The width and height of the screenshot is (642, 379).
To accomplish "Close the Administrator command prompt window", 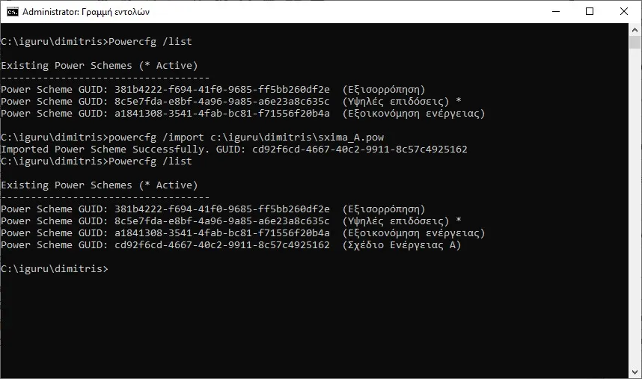I will click(x=624, y=12).
